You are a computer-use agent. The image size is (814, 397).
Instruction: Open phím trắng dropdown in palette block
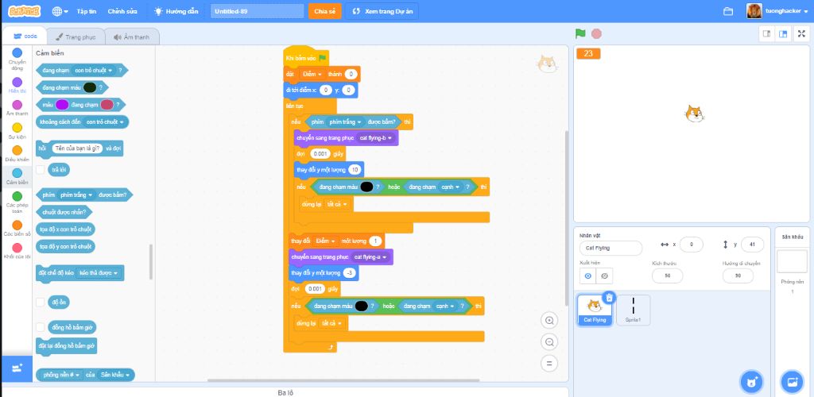click(76, 195)
